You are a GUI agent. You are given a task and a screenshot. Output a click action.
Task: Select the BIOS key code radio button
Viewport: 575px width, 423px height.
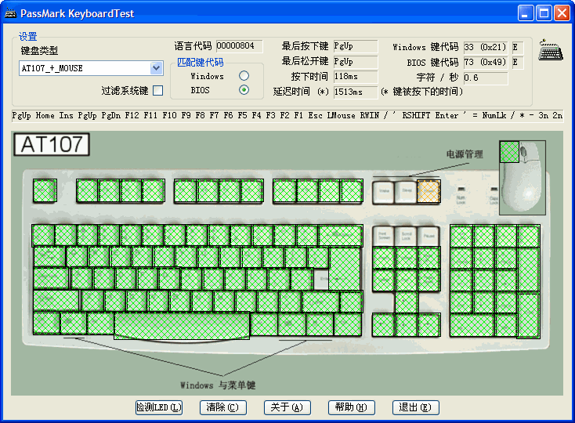[x=244, y=90]
